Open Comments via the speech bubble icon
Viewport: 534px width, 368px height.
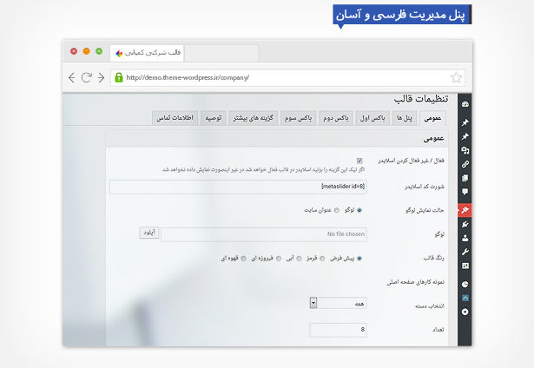tap(465, 192)
